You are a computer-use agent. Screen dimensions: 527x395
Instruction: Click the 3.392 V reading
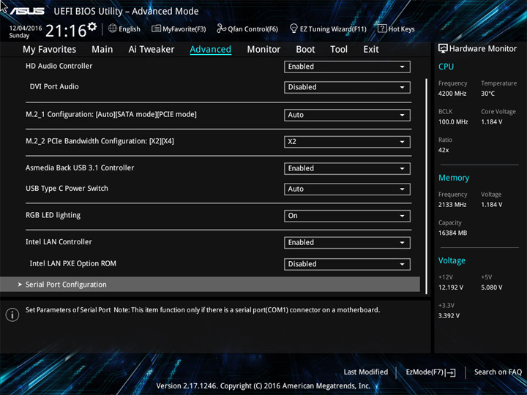click(449, 316)
